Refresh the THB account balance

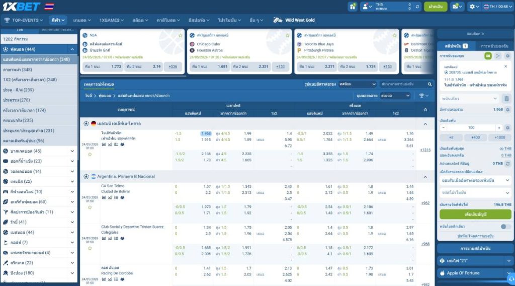click(x=417, y=6)
